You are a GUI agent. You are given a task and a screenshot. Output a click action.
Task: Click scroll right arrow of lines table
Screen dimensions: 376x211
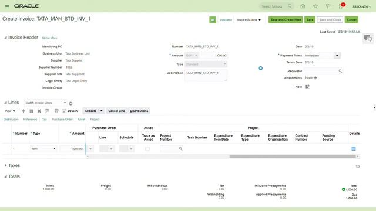tap(358, 156)
